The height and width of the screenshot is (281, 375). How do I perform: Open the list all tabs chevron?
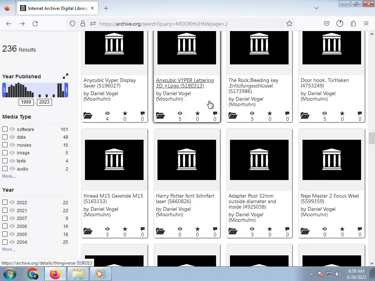pyautogui.click(x=316, y=8)
